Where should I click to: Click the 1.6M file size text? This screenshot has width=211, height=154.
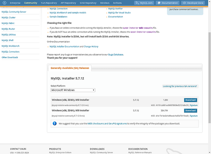coord(165,100)
